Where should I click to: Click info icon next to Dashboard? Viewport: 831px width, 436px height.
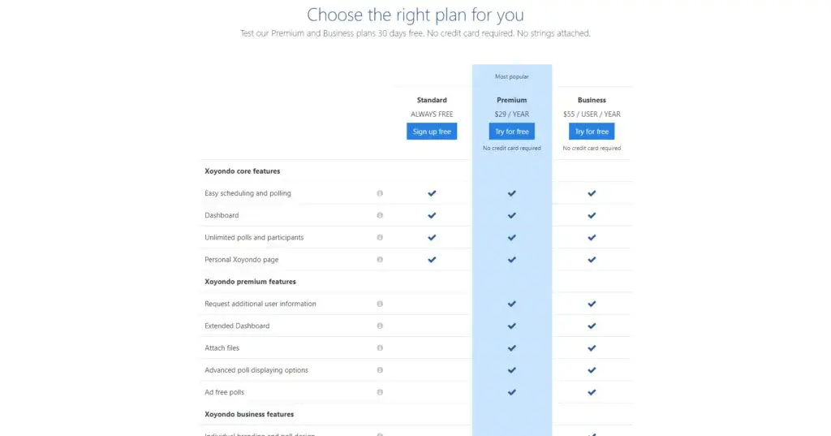tap(380, 215)
